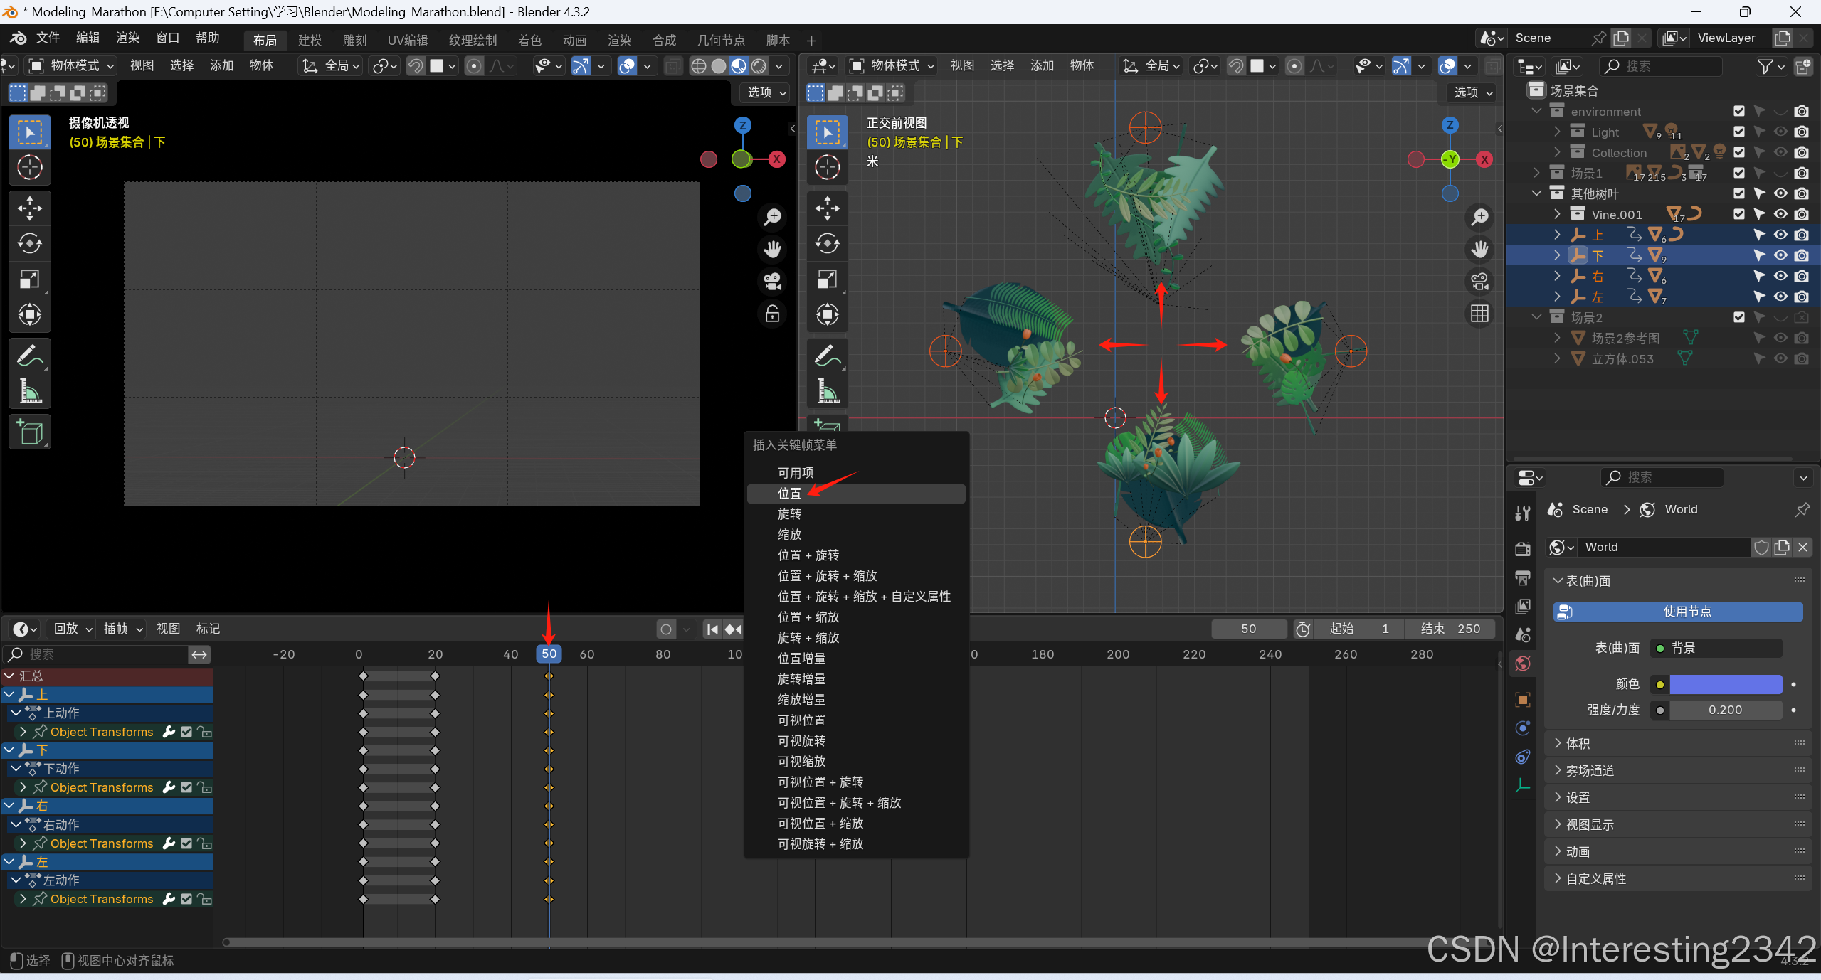Viewport: 1821px width, 980px height.
Task: Click the lock camera to view icon
Action: [x=773, y=314]
